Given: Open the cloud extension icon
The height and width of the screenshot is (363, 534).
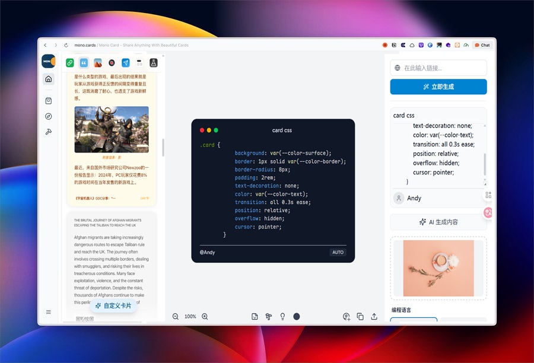Looking at the screenshot, I should (412, 45).
